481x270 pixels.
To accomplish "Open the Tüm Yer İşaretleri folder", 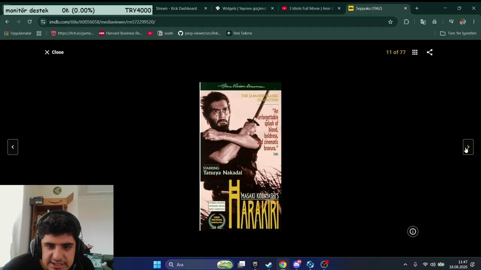I will [x=458, y=33].
